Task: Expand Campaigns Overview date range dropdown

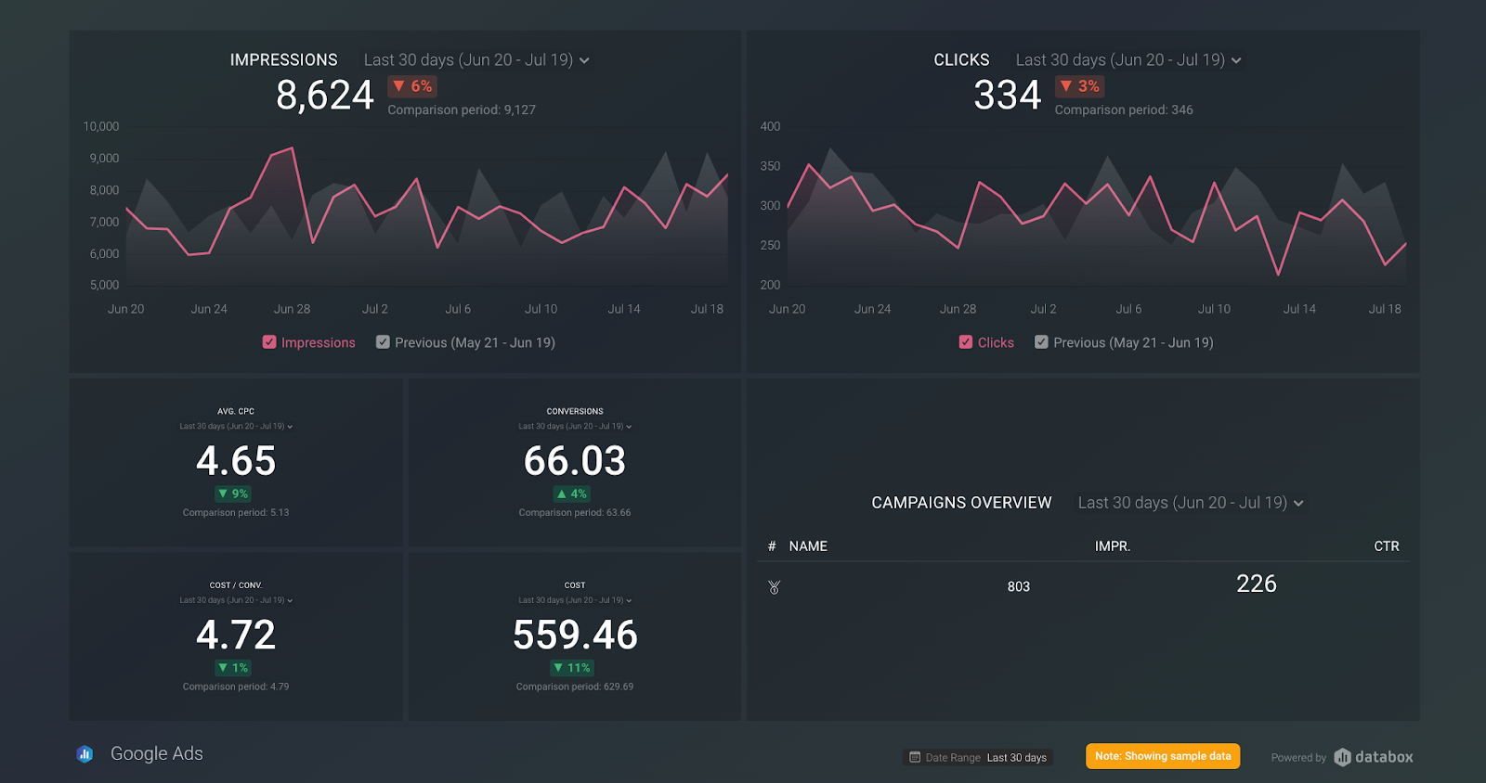Action: (1191, 503)
